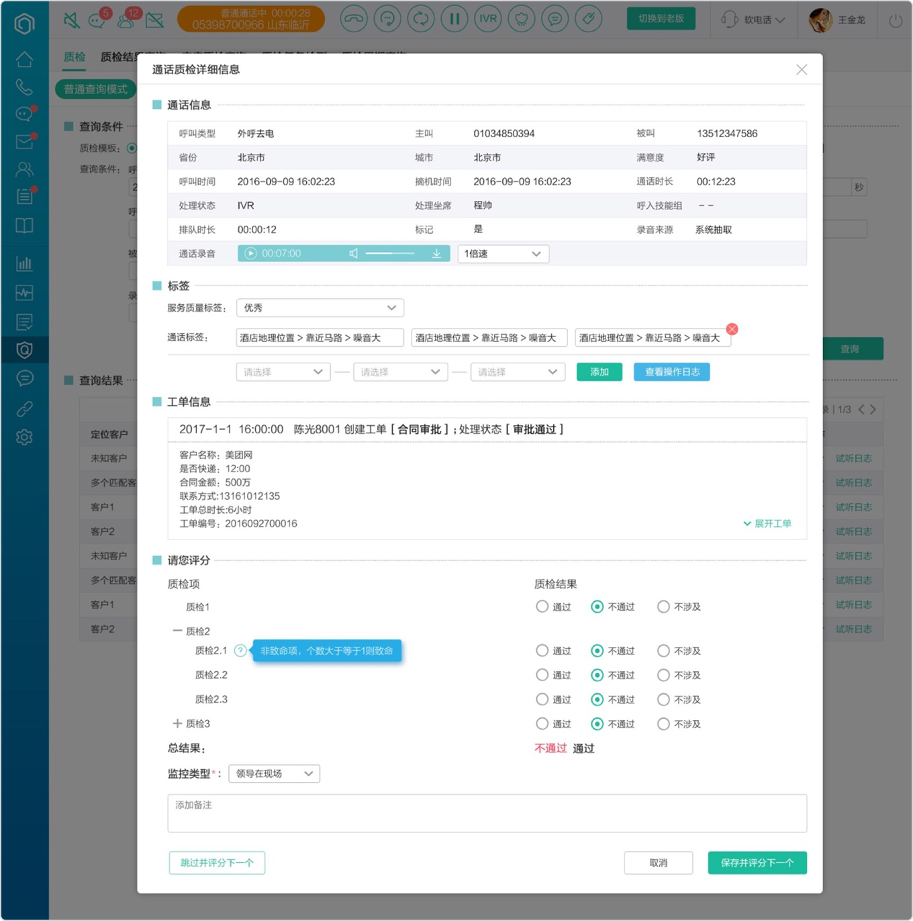913x921 pixels.
Task: Click the hang-up phone icon in toolbar
Action: 354,19
